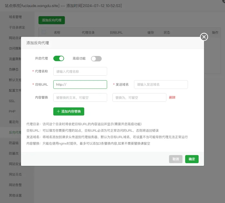This screenshot has width=225, height=203.
Task: Go to 其他设置 sidebar tab
Action: pos(15,195)
